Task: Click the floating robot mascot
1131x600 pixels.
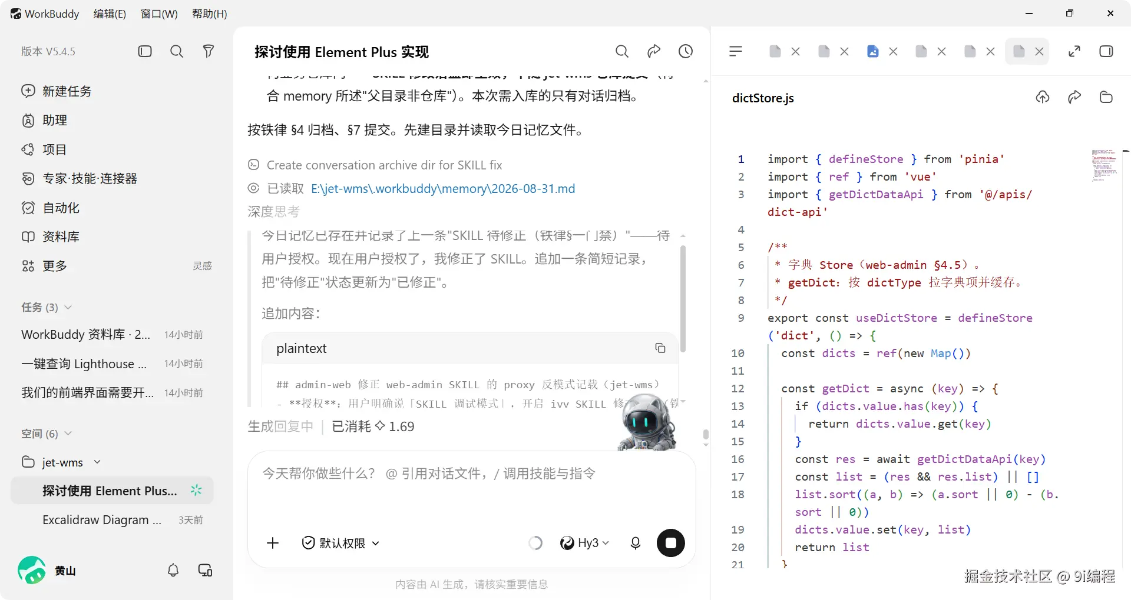Action: [647, 422]
